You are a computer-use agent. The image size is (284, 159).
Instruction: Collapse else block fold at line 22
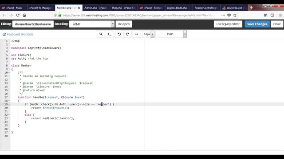click(9, 115)
